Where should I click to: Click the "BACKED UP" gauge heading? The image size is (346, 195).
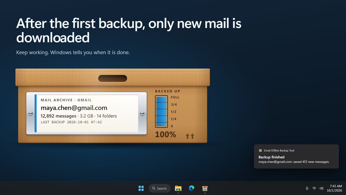pos(168,91)
